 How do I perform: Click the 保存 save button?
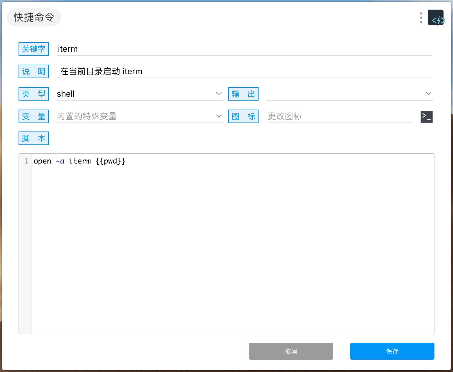[x=392, y=351]
